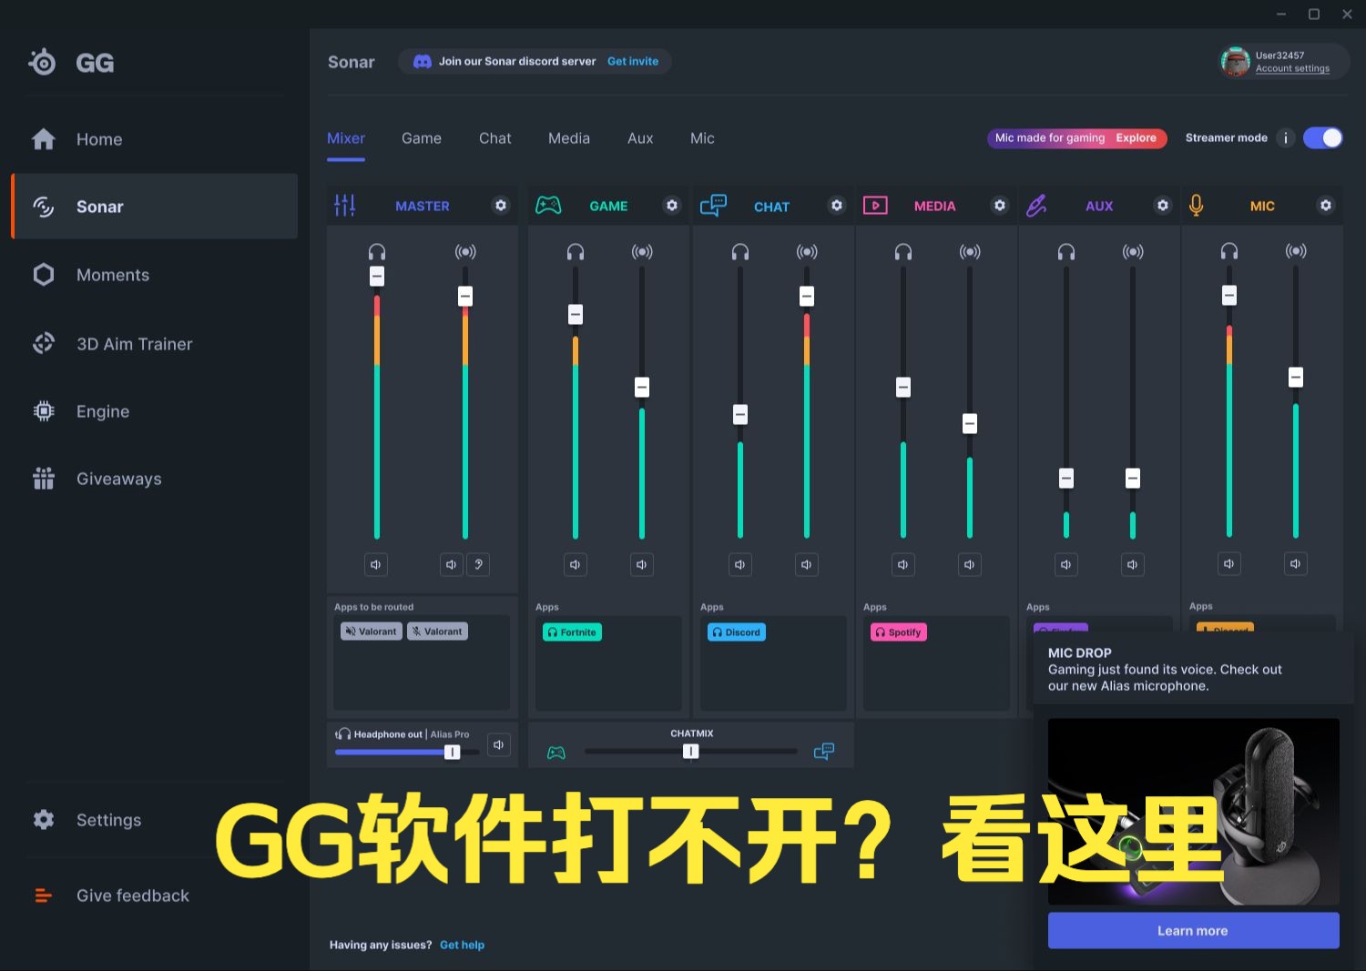Click the GAME channel controller icon

tap(548, 205)
